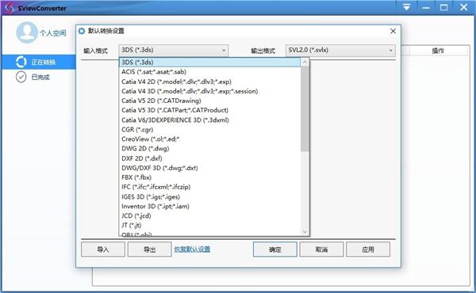Choose IFC (*.ifc;*.ifcxml;*.ifczip) format
The height and width of the screenshot is (293, 476).
[x=209, y=187]
